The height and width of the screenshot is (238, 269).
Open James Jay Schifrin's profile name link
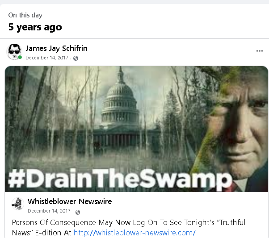click(56, 48)
